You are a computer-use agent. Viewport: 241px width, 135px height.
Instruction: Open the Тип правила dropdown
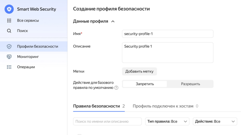coord(167,121)
